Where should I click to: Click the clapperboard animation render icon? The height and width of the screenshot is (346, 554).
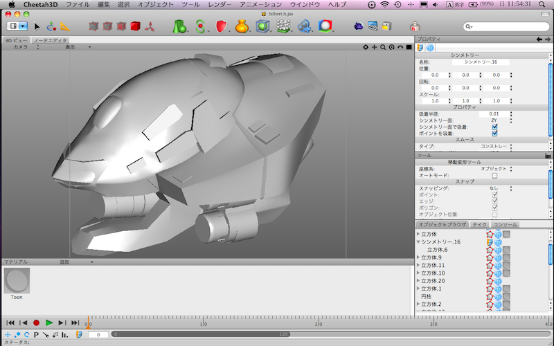[373, 26]
